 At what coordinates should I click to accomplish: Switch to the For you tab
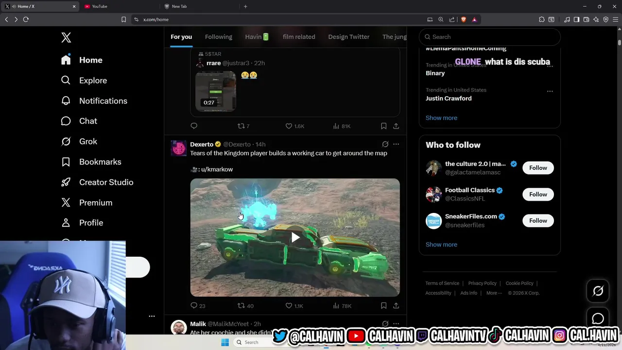coord(181,37)
